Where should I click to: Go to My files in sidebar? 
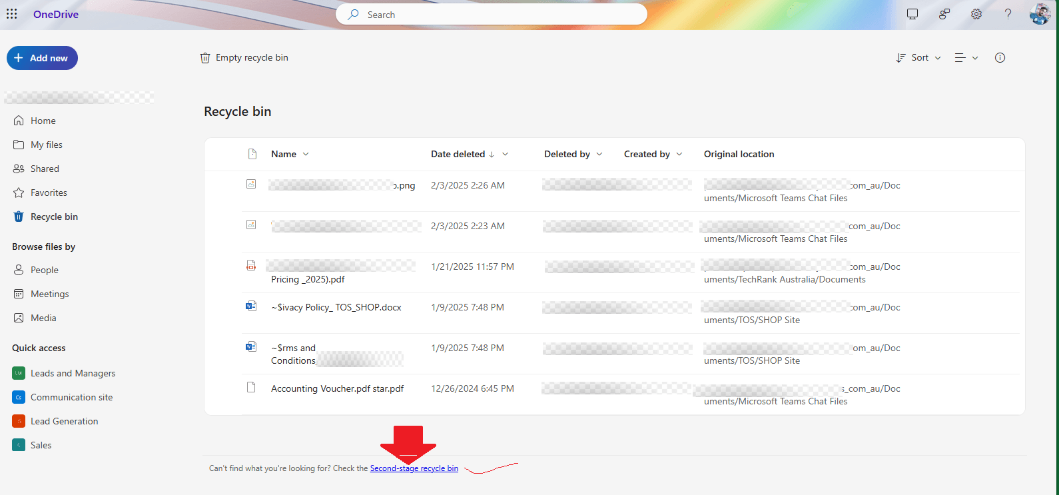[x=46, y=145]
